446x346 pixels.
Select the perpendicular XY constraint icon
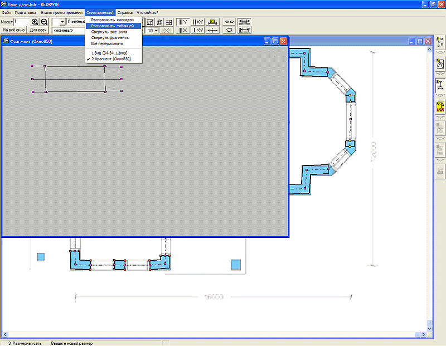click(x=198, y=30)
